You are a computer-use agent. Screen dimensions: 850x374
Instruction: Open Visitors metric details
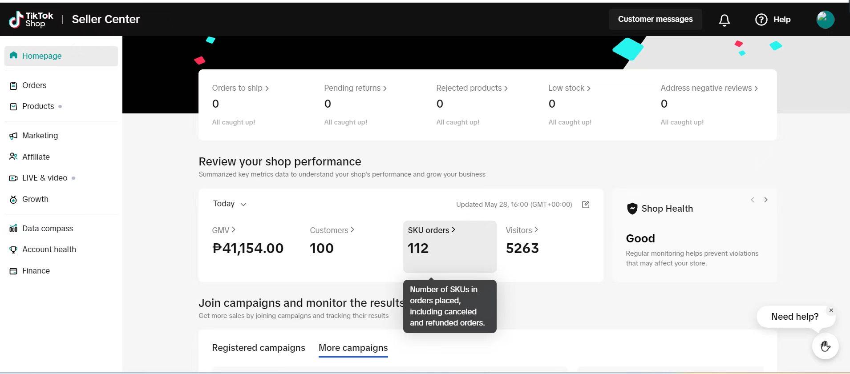click(522, 230)
